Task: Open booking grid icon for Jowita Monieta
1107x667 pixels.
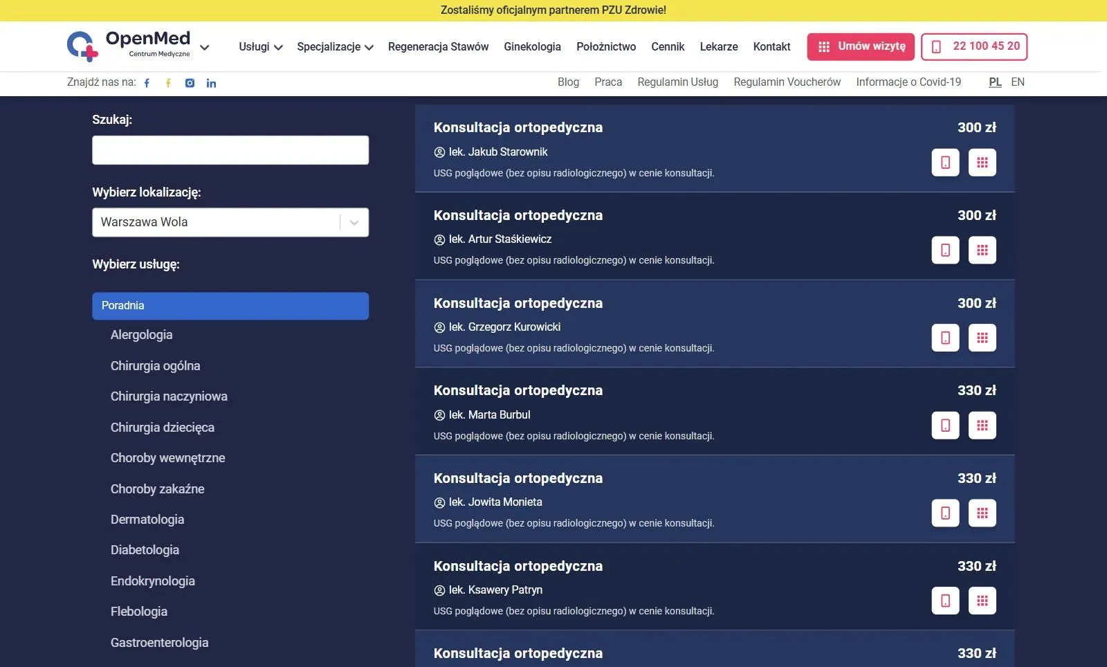Action: 982,513
